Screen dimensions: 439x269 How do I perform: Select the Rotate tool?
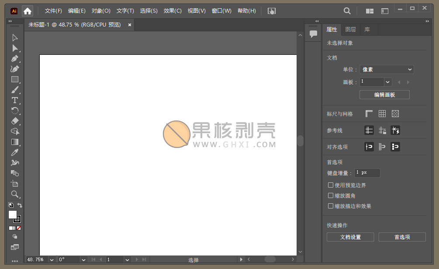15,111
